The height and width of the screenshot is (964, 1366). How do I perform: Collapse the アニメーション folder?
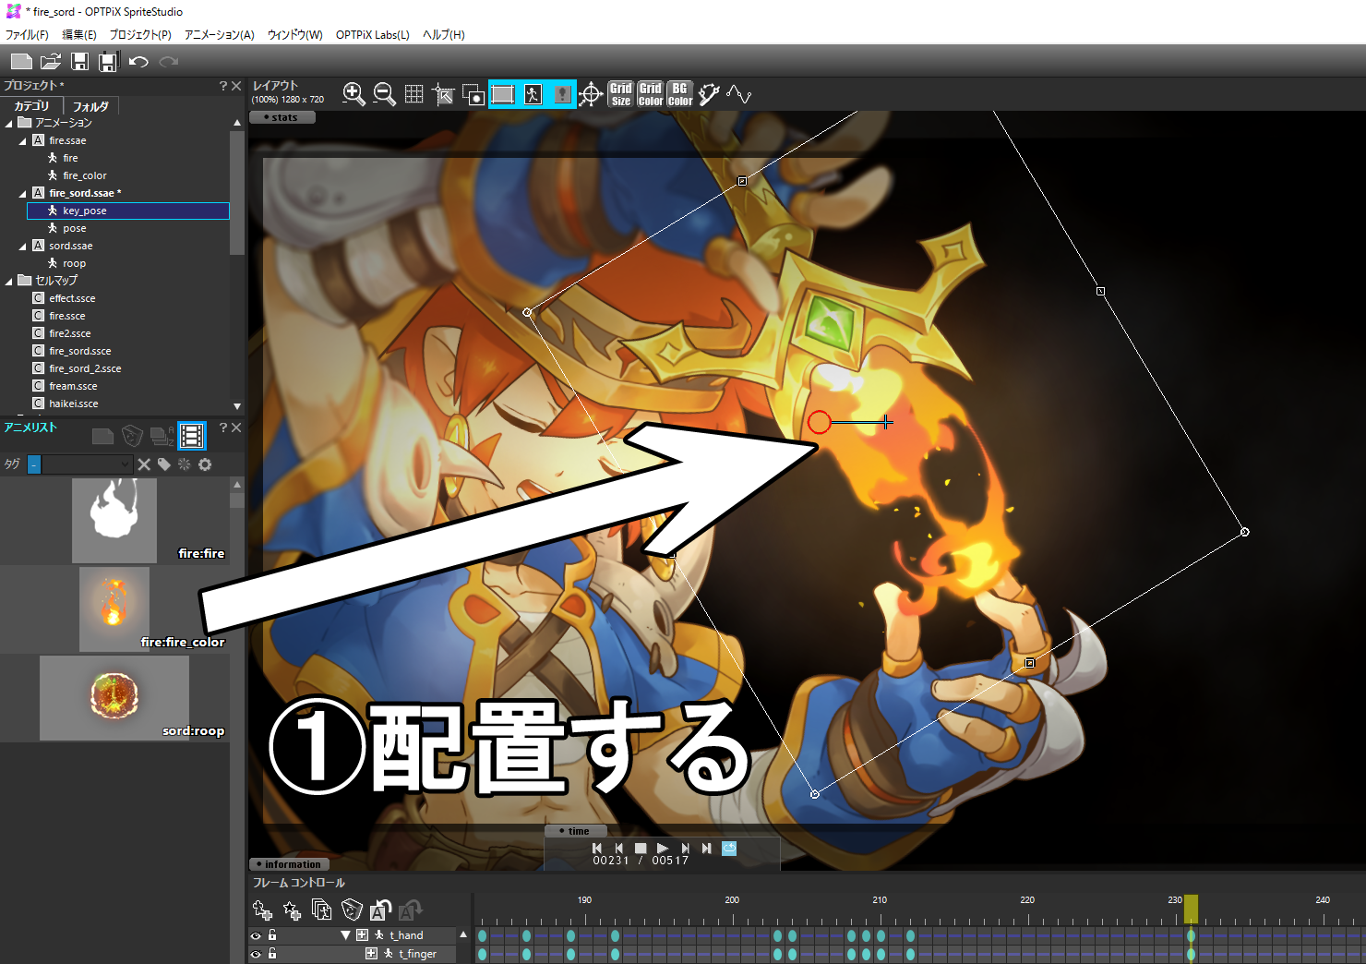[x=9, y=124]
